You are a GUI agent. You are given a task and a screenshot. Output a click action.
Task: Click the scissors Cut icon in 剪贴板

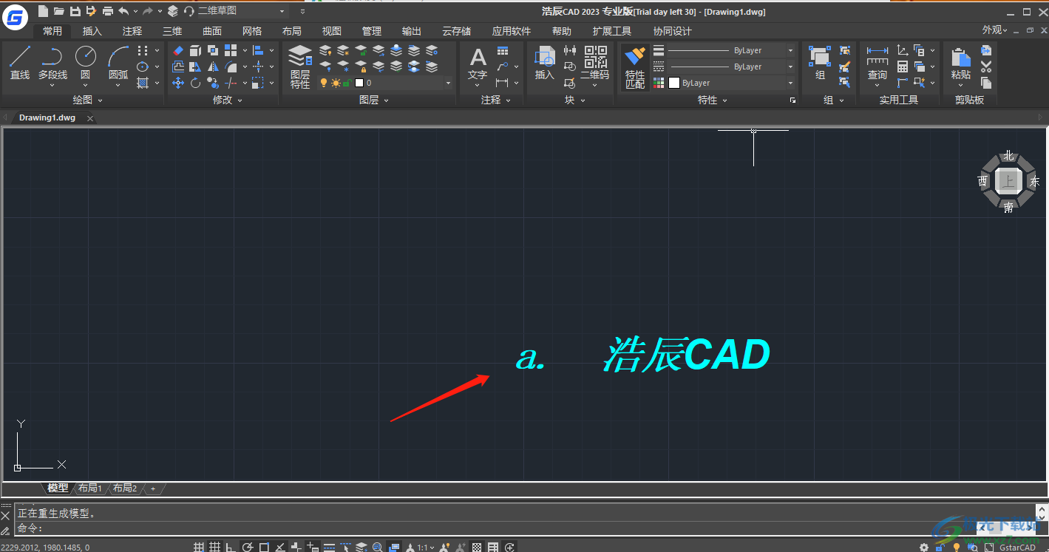(x=986, y=67)
